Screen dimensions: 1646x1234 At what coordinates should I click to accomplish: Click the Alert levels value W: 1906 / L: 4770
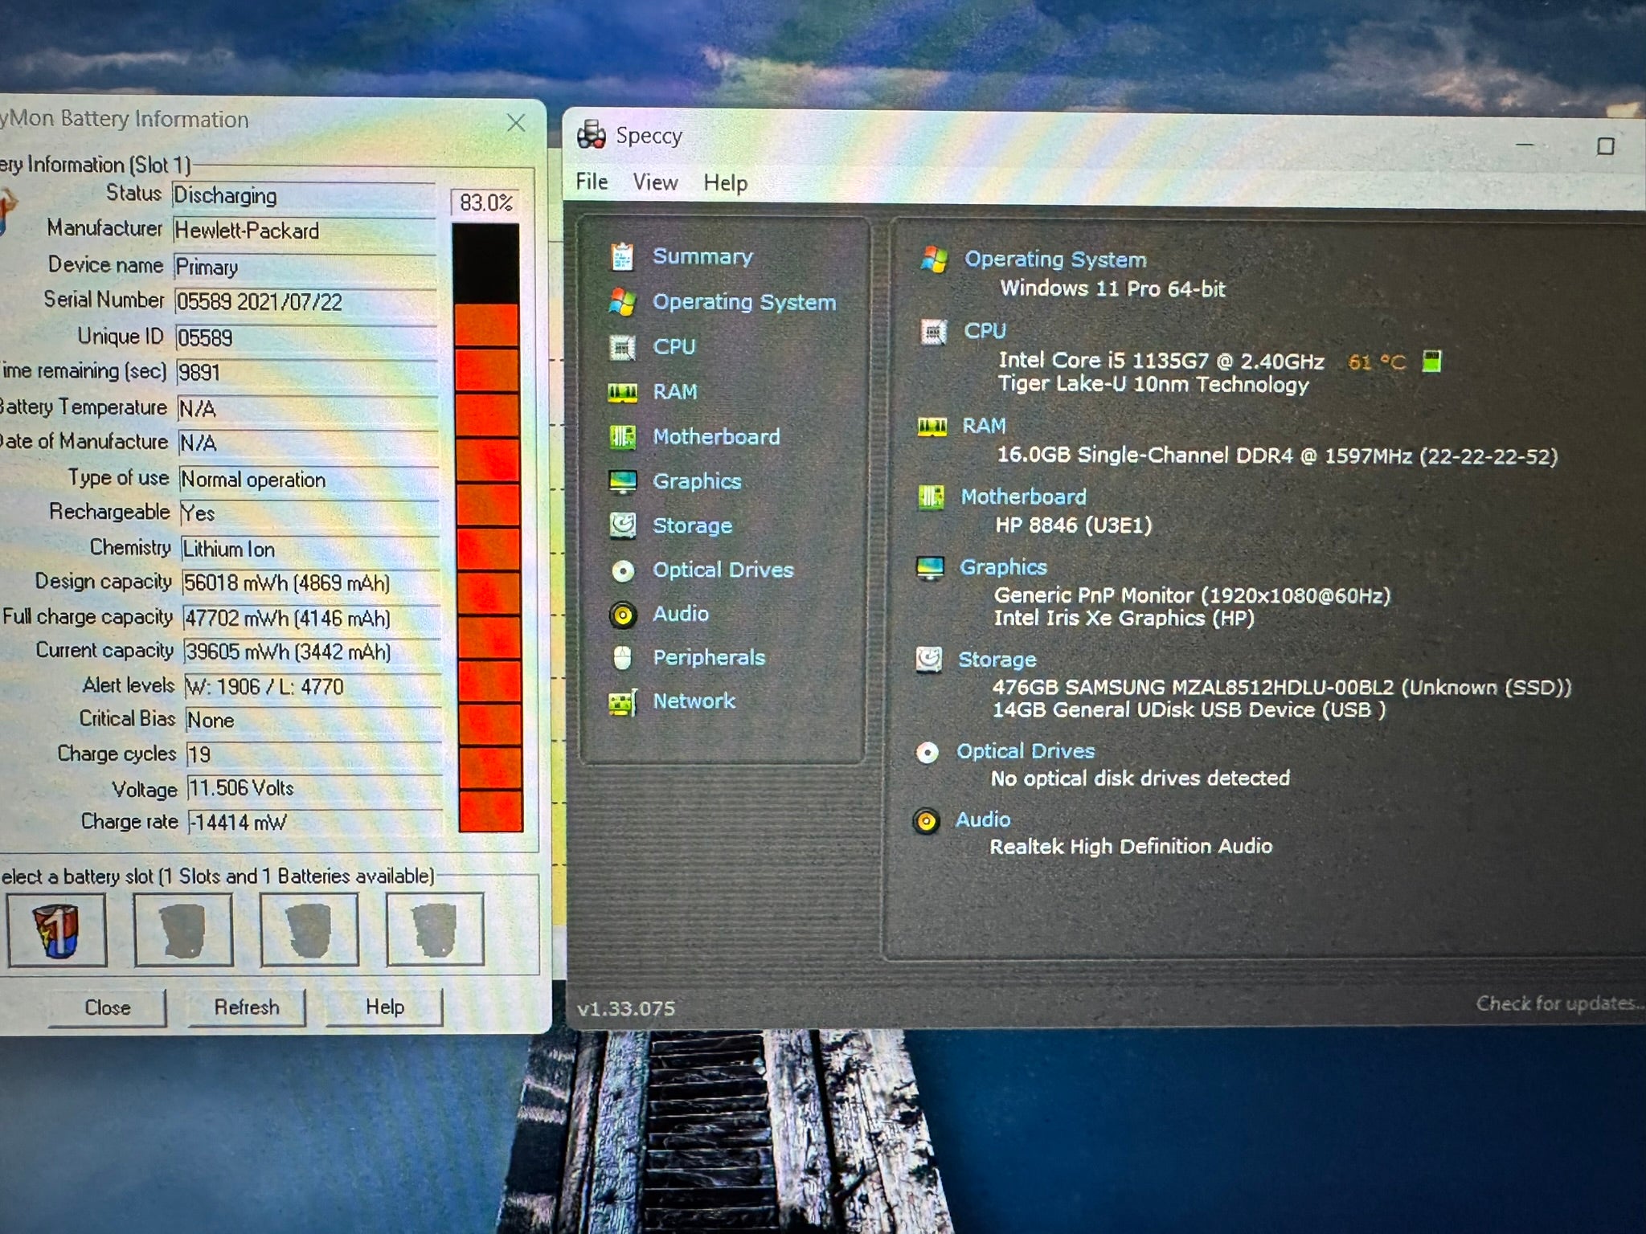click(313, 687)
